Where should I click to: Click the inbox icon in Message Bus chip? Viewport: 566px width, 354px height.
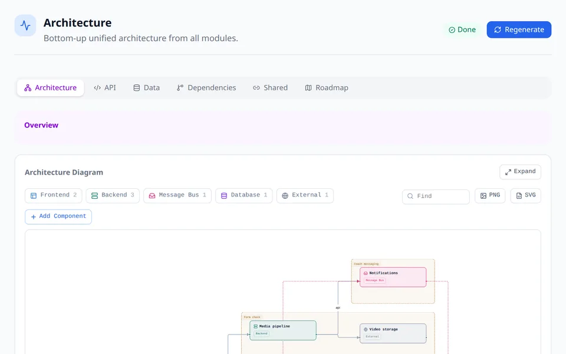click(x=152, y=196)
